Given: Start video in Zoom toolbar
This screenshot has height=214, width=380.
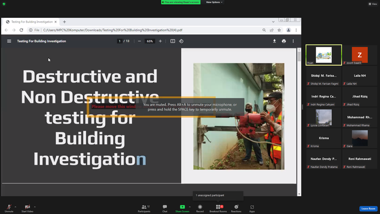Looking at the screenshot, I should pos(27,208).
